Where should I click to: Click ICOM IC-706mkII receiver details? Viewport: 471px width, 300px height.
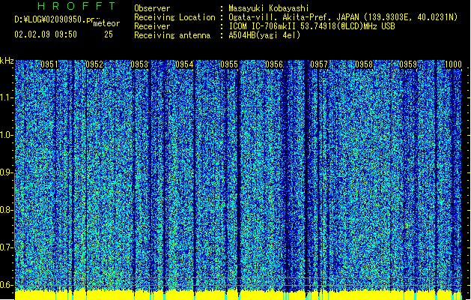tap(312, 26)
